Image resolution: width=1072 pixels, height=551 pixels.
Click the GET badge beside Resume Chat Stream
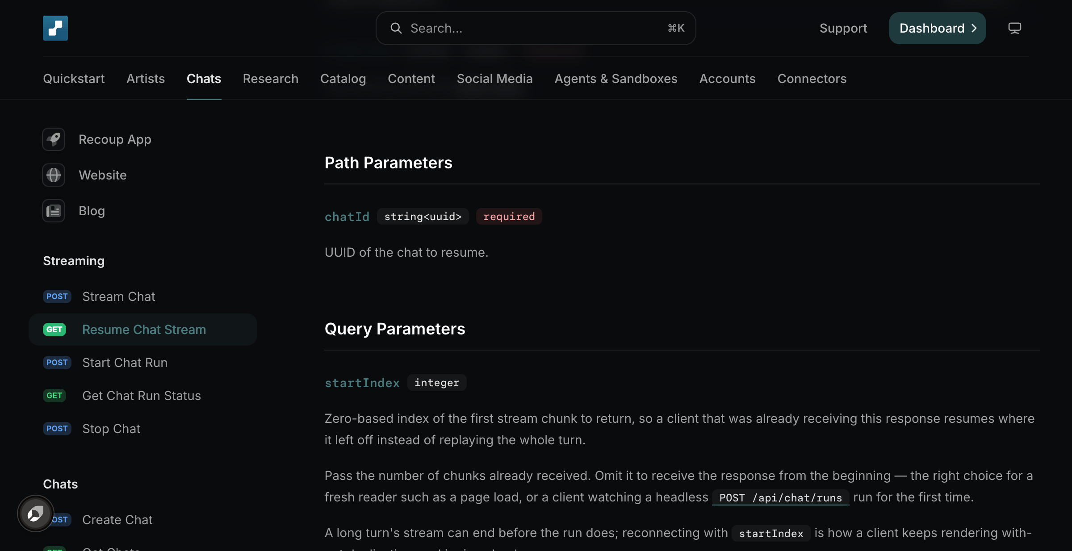click(x=54, y=330)
